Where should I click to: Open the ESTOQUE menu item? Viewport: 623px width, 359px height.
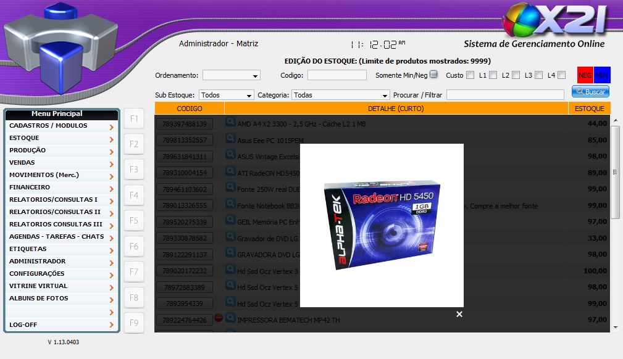(61, 138)
